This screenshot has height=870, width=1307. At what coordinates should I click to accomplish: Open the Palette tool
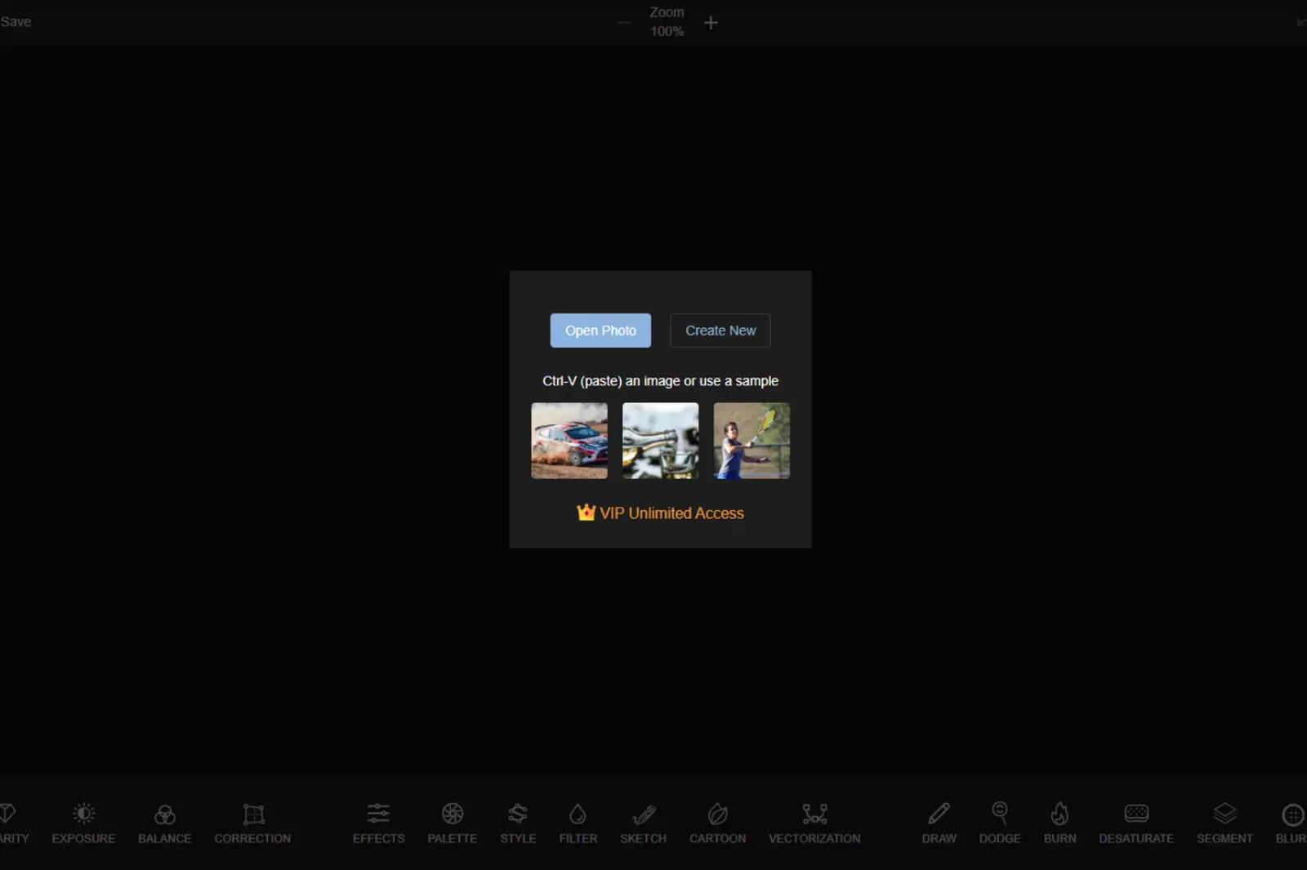(452, 823)
